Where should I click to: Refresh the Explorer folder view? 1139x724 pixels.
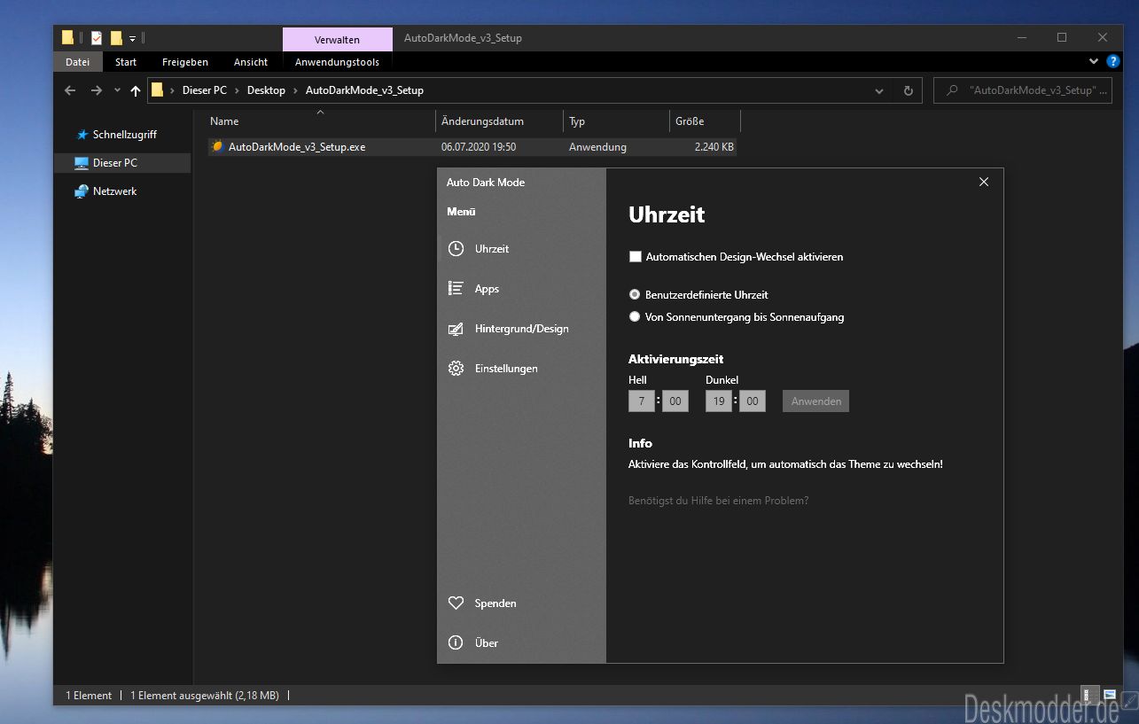click(x=908, y=90)
